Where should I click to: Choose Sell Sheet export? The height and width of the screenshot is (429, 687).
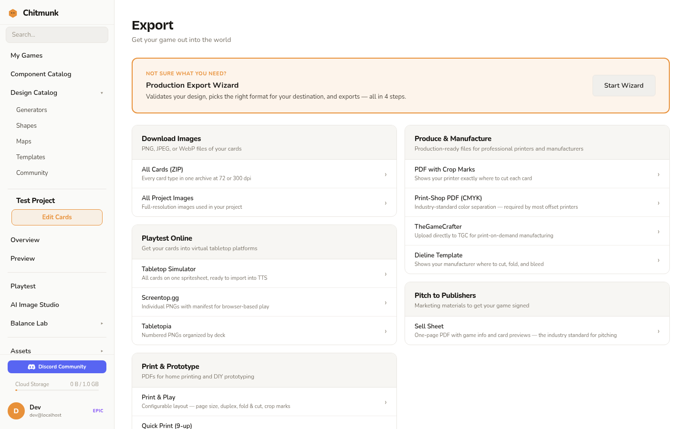point(537,331)
